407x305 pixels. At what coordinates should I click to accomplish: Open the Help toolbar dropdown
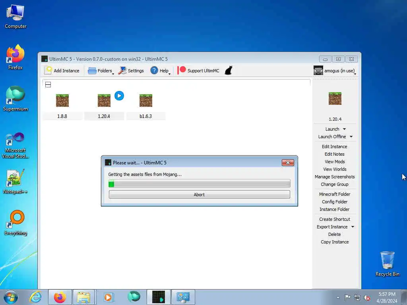161,71
